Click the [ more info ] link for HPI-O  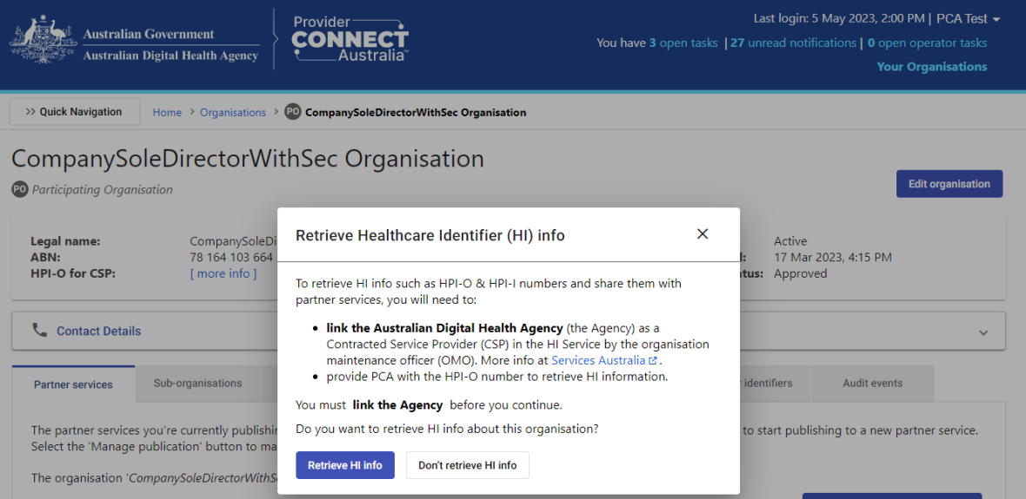(x=223, y=273)
